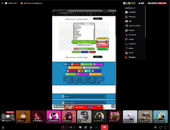Open Race Timers red category
The image size is (170, 130).
[75, 64]
